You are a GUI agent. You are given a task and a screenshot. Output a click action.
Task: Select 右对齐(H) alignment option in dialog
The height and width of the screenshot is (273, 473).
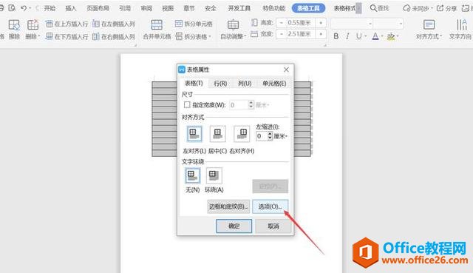point(242,134)
